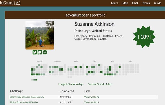This screenshot has width=165, height=105.
Task: View my solution for Random Quote Machine
Action: (92, 97)
